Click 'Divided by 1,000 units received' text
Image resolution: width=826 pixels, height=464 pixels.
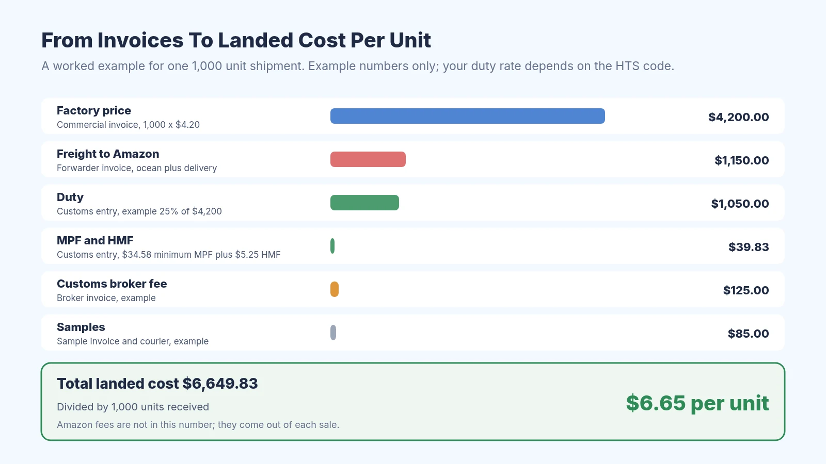tap(133, 407)
